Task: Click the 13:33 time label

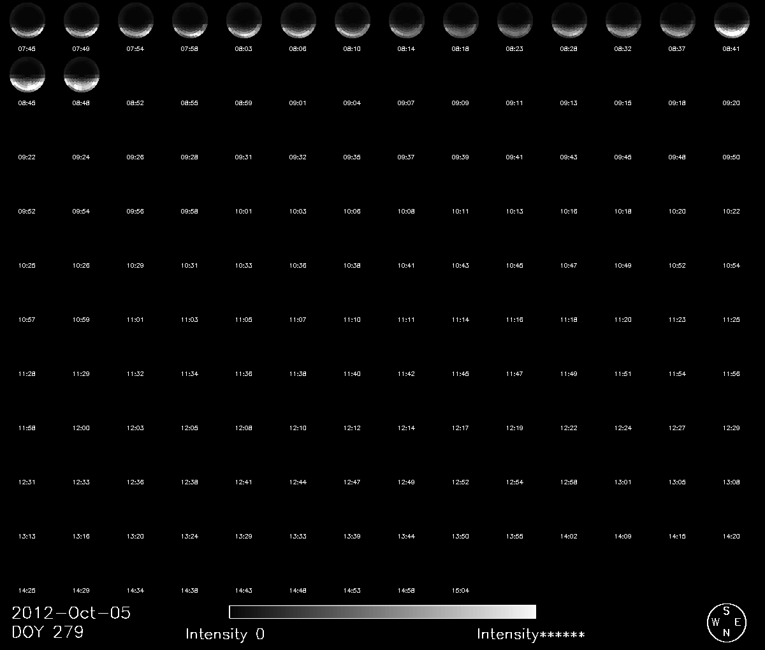Action: [x=298, y=536]
